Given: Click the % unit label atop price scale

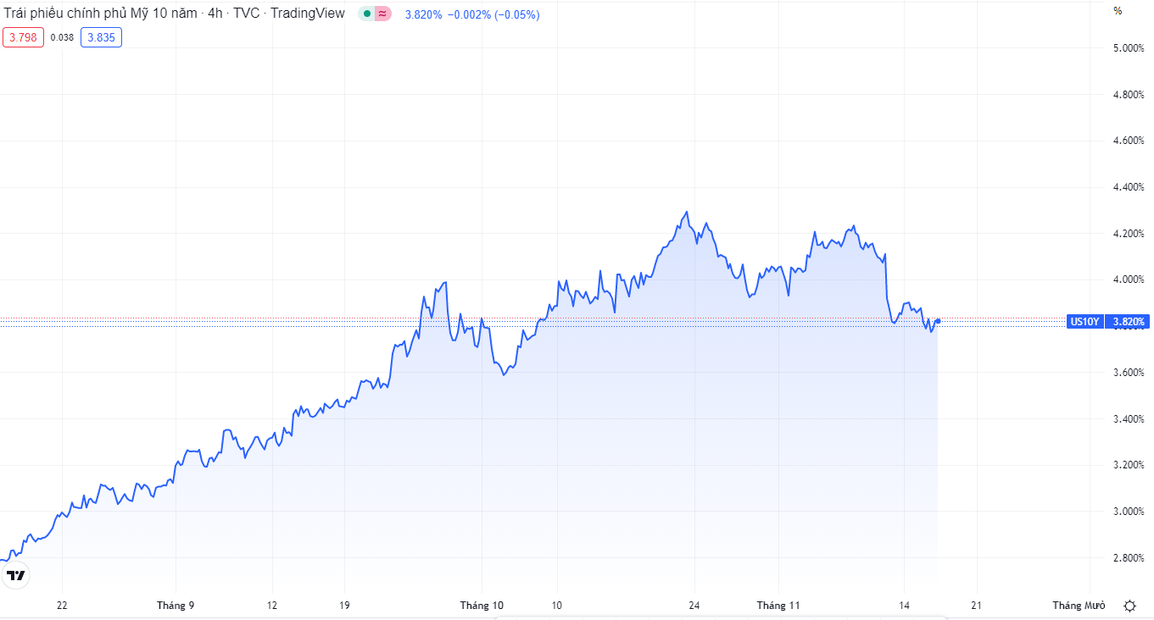Looking at the screenshot, I should click(1118, 11).
